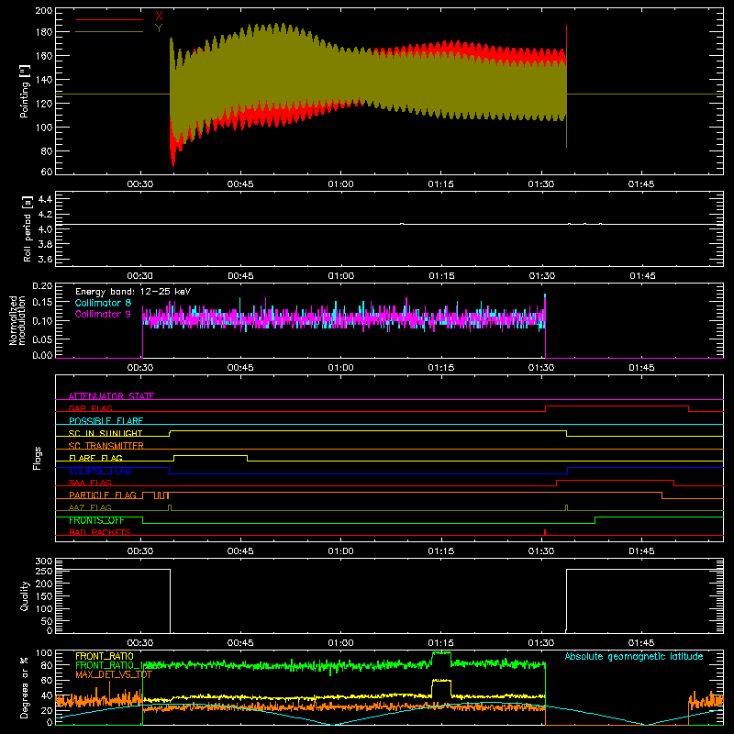Screen dimensions: 734x734
Task: Click the "Flags" axis title
Action: 37,458
